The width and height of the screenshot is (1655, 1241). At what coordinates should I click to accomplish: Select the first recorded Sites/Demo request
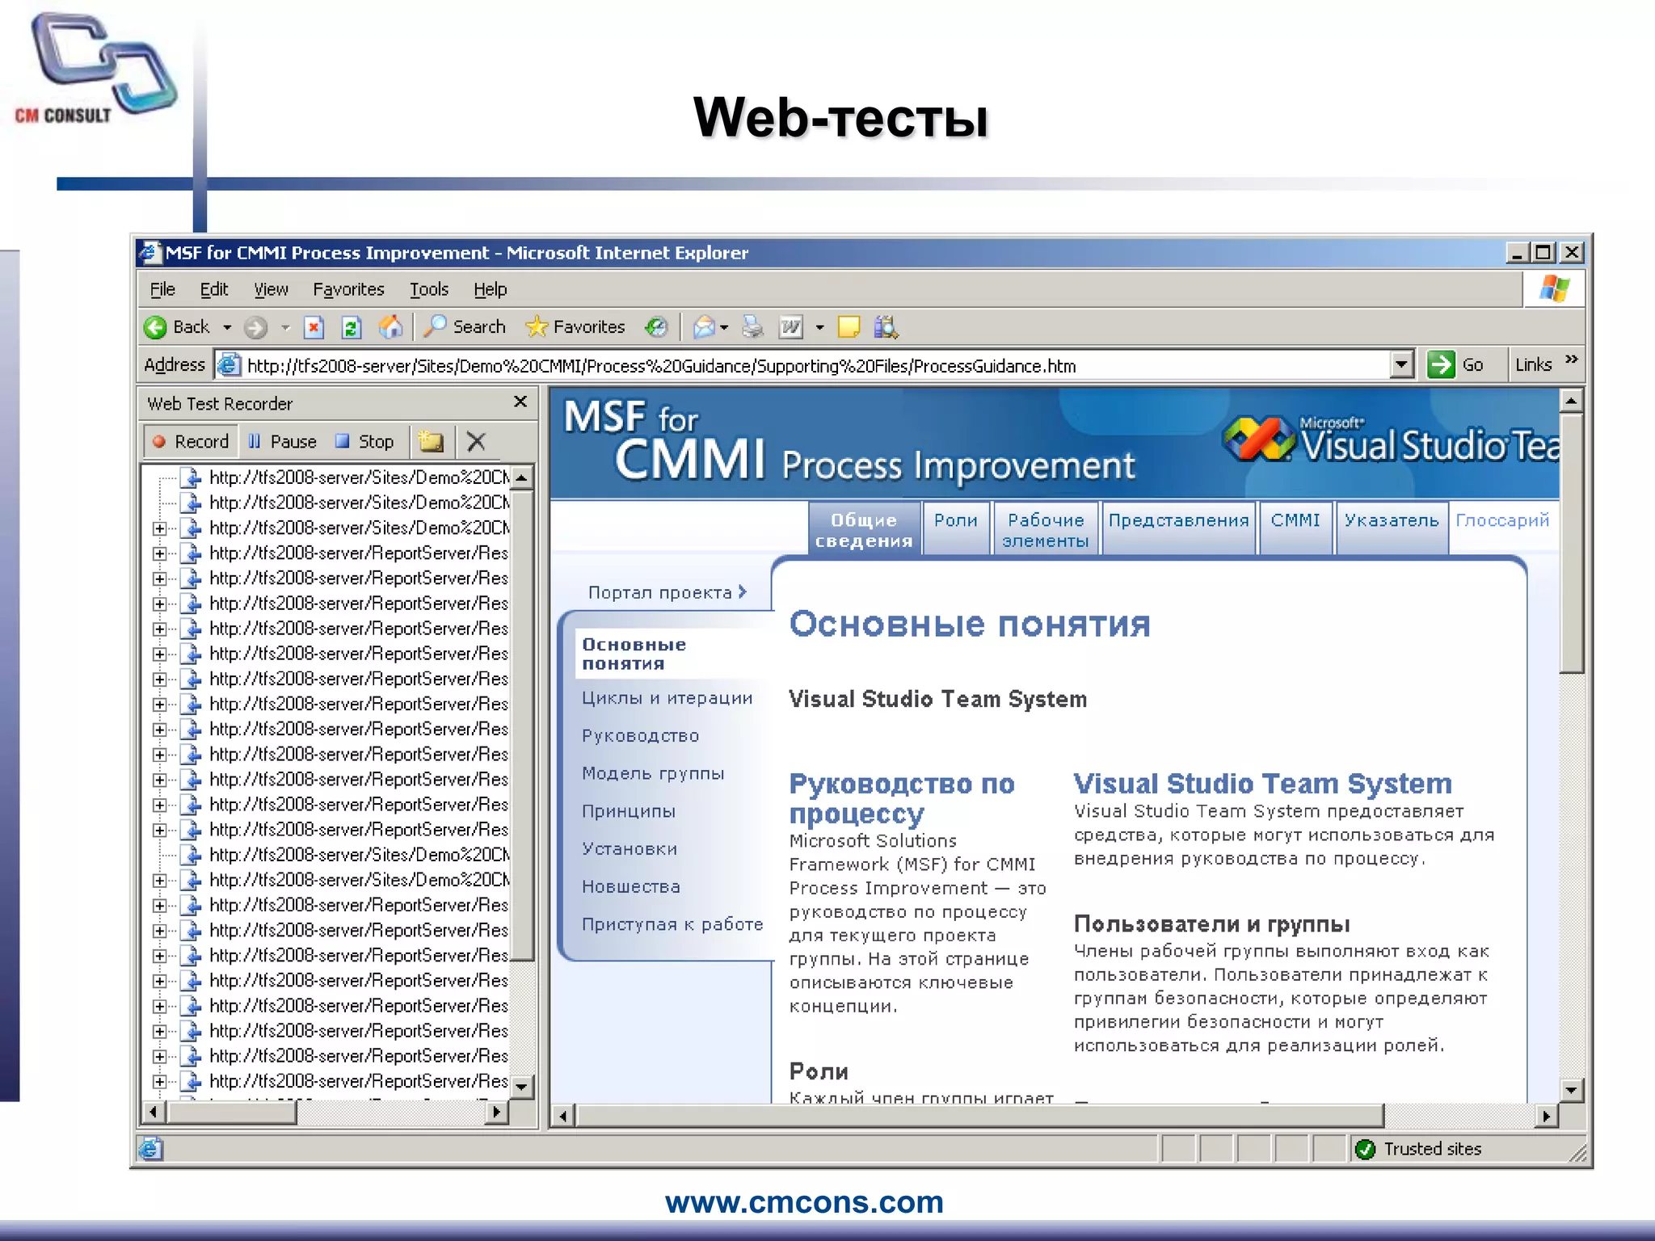359,477
